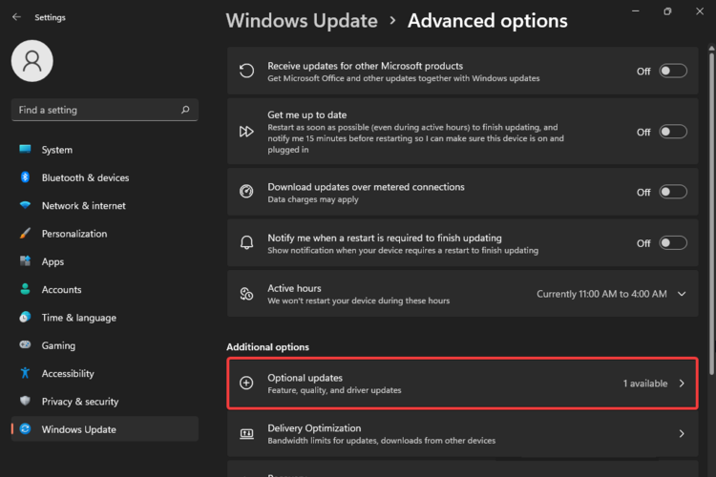
Task: Toggle Download updates over metered connections
Action: point(672,192)
